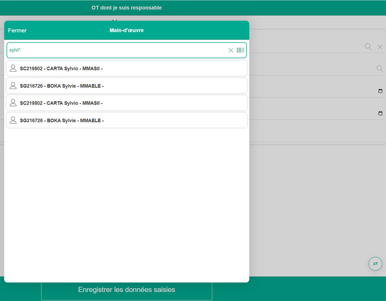The width and height of the screenshot is (386, 301).
Task: Open the upper calendar date picker icon
Action: click(380, 91)
